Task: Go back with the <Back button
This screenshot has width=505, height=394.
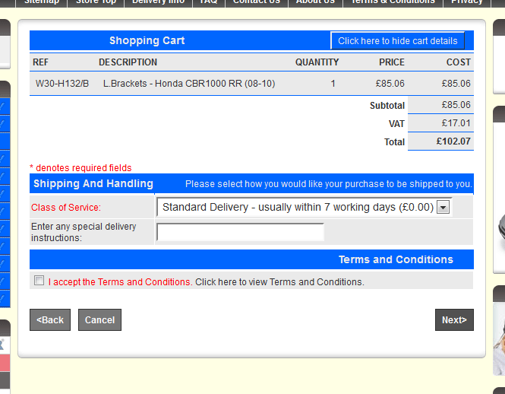Action: point(50,320)
